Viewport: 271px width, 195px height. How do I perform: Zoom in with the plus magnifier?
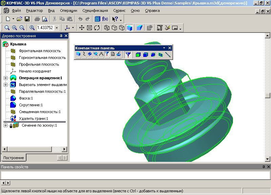(15, 28)
